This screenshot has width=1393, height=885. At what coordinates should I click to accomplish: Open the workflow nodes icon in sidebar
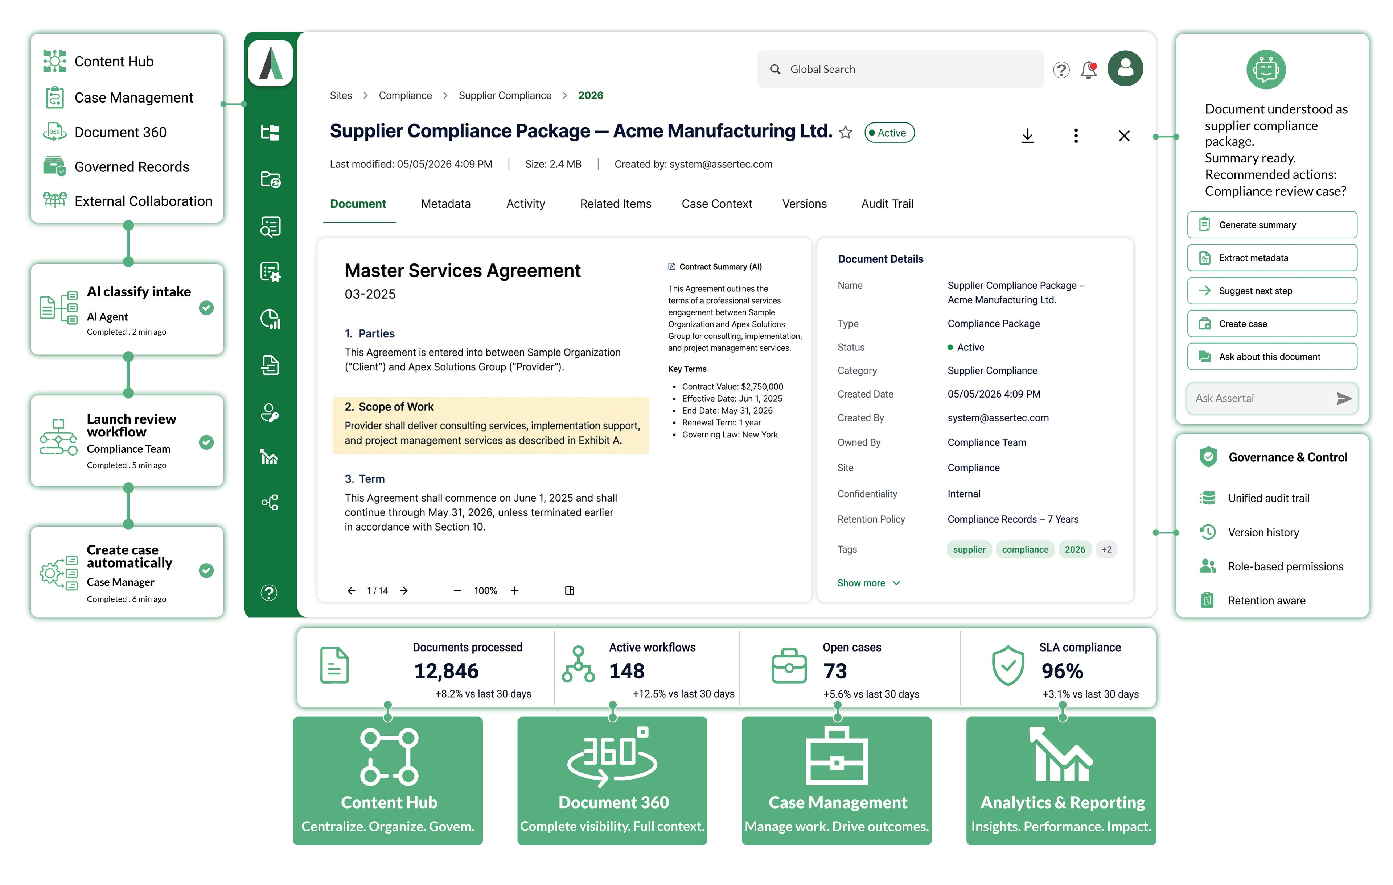pos(270,502)
